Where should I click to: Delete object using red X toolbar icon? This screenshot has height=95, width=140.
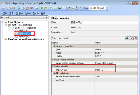(31, 8)
